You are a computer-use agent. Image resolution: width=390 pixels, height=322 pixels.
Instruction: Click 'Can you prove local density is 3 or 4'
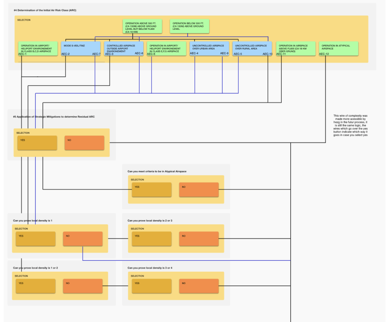coord(150,268)
